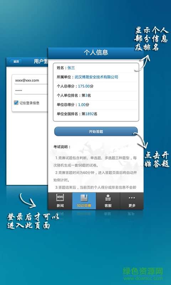Image resolution: width=171 pixels, height=285 pixels.
Task: Open the 更多 tab label
Action: [x=132, y=206]
